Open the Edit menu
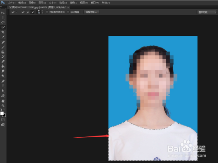 [22, 3]
